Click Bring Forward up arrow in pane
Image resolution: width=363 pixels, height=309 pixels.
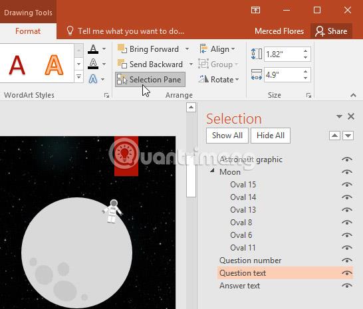(x=334, y=136)
